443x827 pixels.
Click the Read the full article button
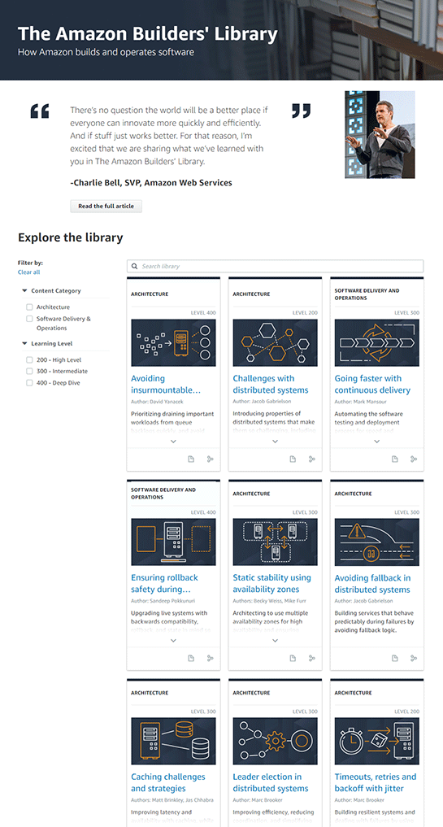[x=106, y=207]
